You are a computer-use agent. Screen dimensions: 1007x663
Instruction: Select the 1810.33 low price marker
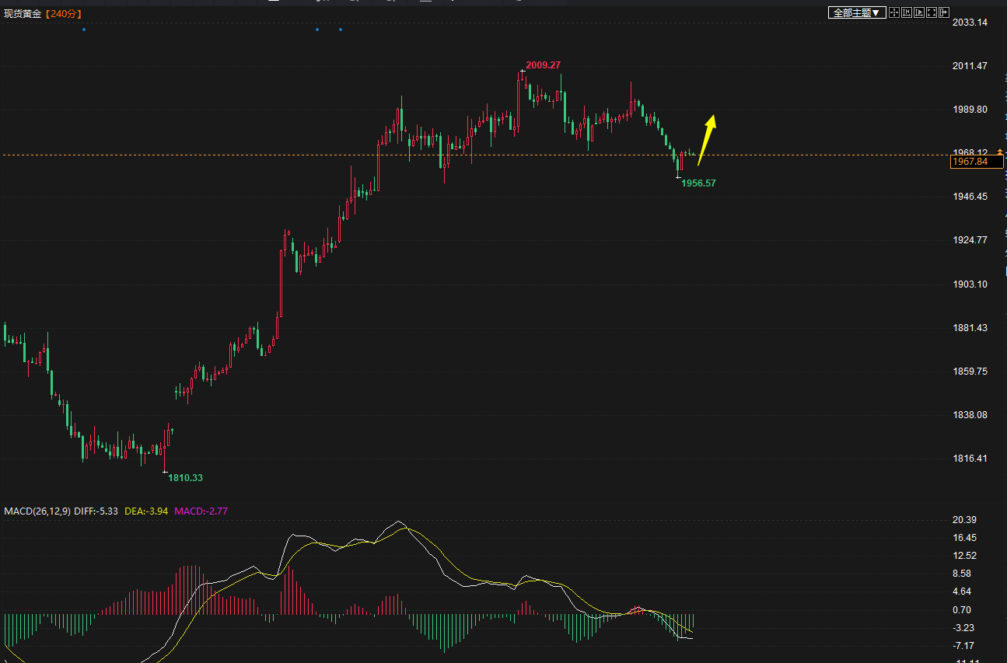[x=185, y=477]
